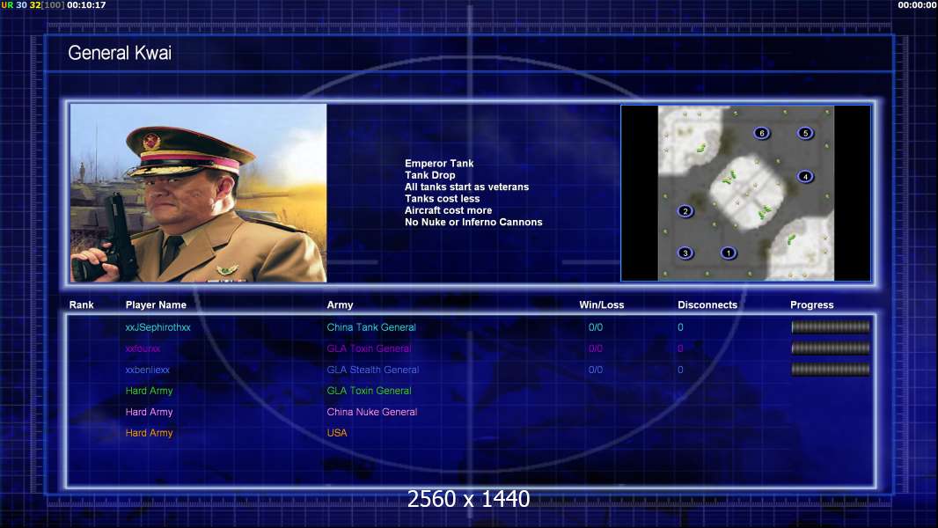Click the Emperor Tank ability text

[439, 164]
